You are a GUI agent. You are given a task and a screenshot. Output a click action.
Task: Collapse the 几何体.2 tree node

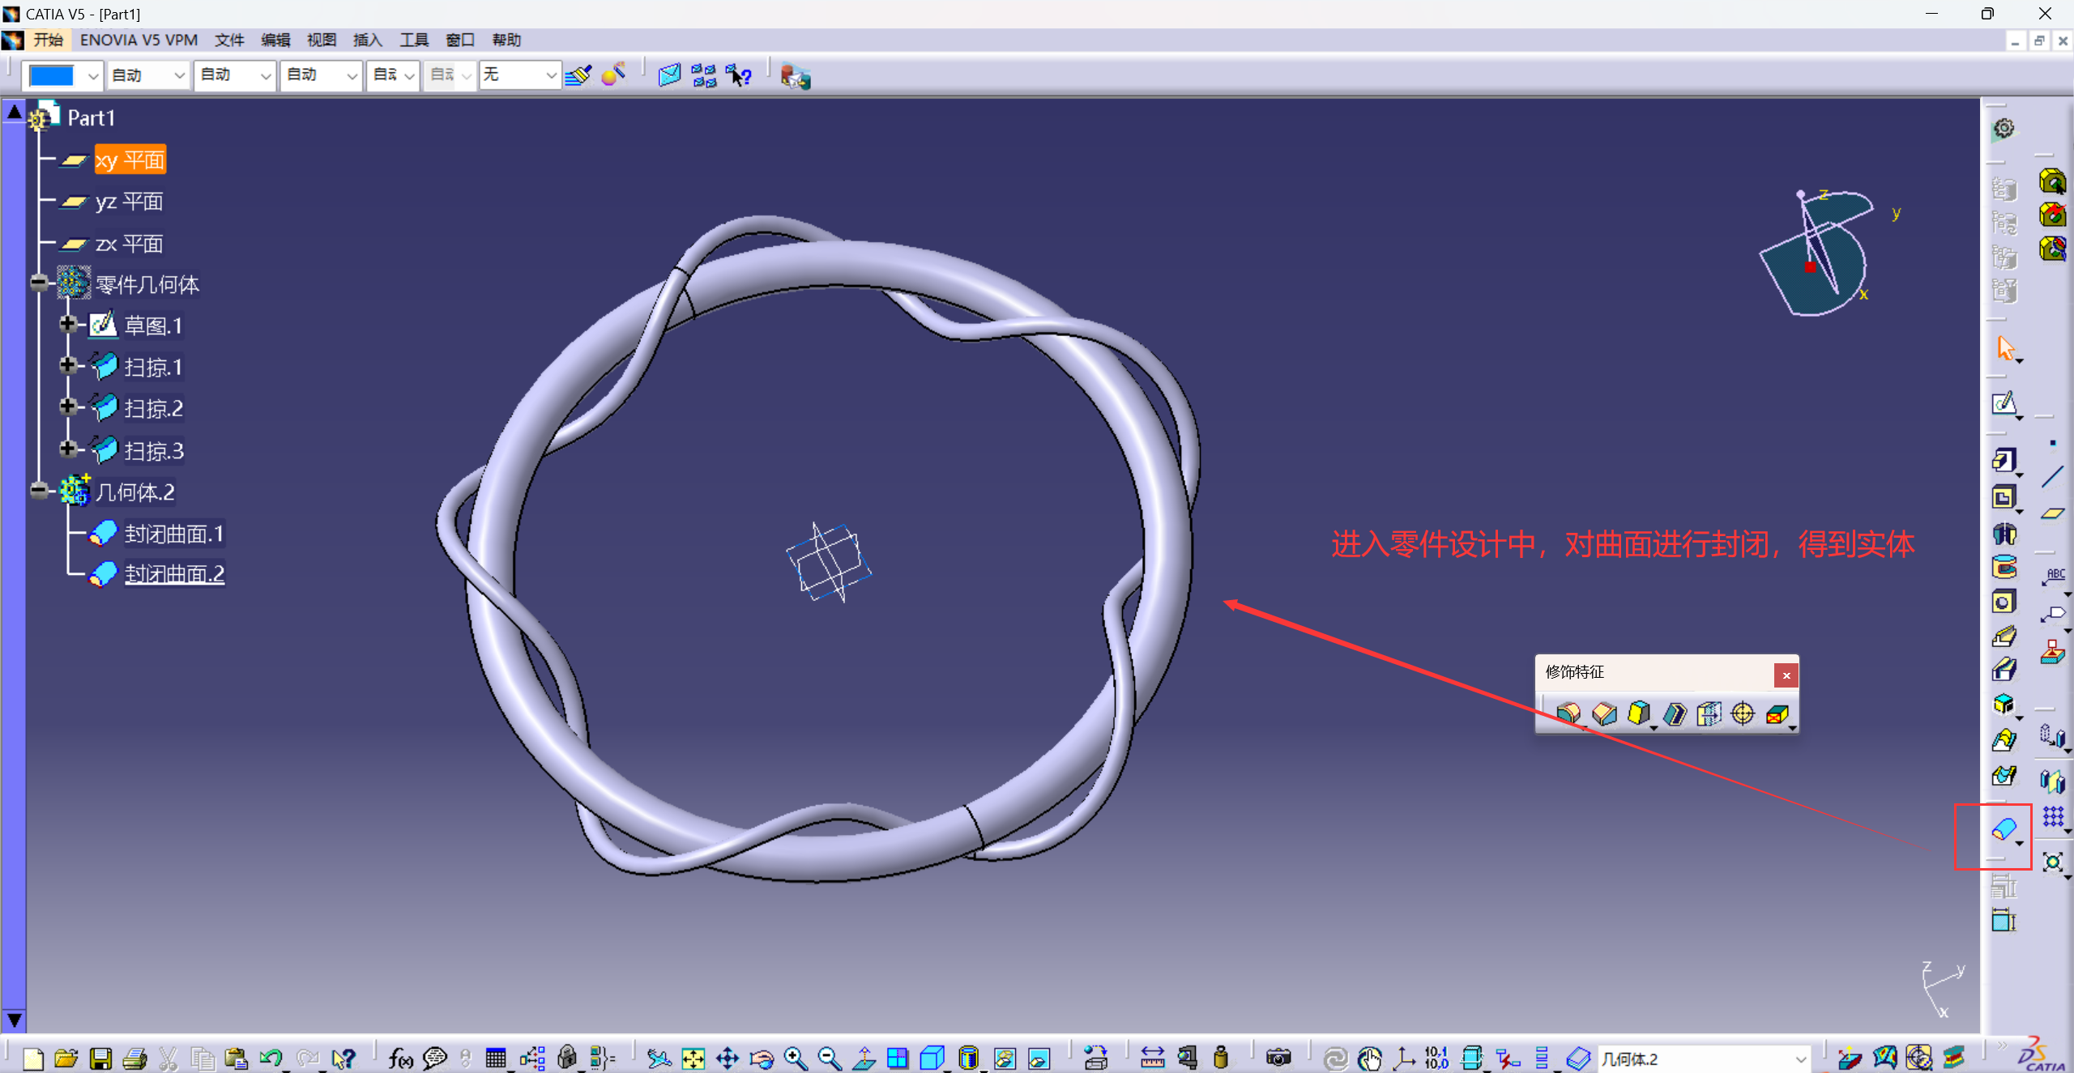[x=39, y=490]
